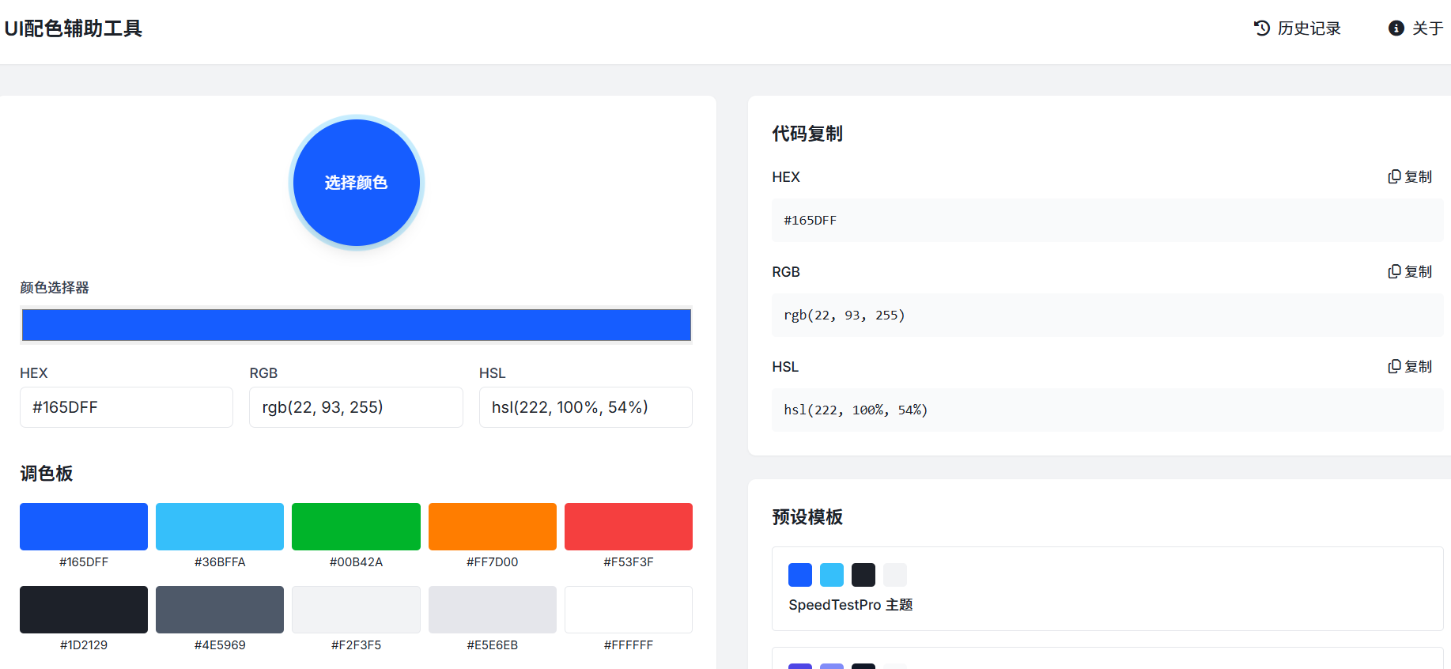Focus the HSL input field
1451x669 pixels.
pyautogui.click(x=585, y=407)
